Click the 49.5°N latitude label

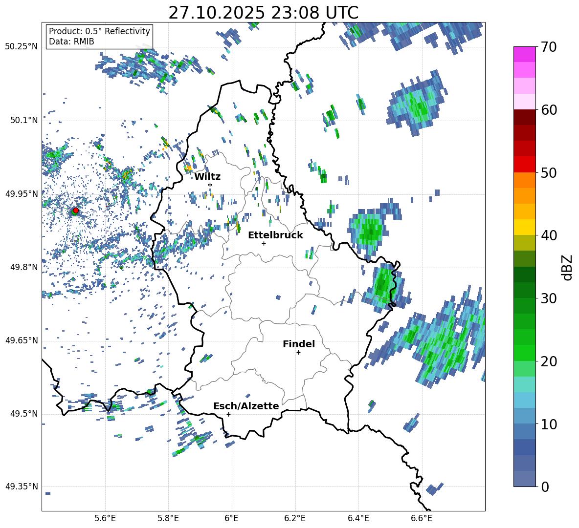point(23,414)
